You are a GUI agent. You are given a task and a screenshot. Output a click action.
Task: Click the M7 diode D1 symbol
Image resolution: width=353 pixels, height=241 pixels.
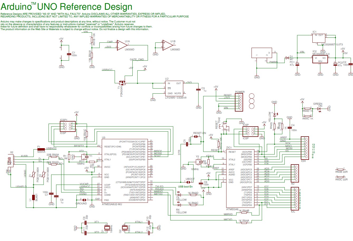287,57
